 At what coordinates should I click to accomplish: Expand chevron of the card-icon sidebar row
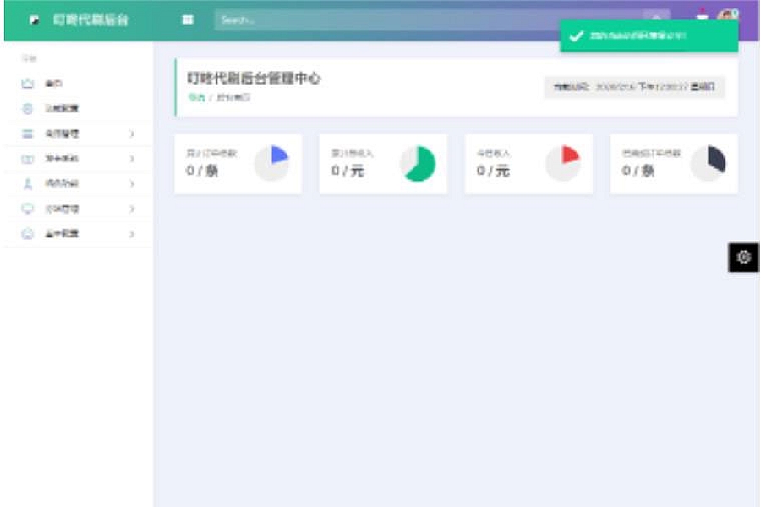click(x=132, y=159)
